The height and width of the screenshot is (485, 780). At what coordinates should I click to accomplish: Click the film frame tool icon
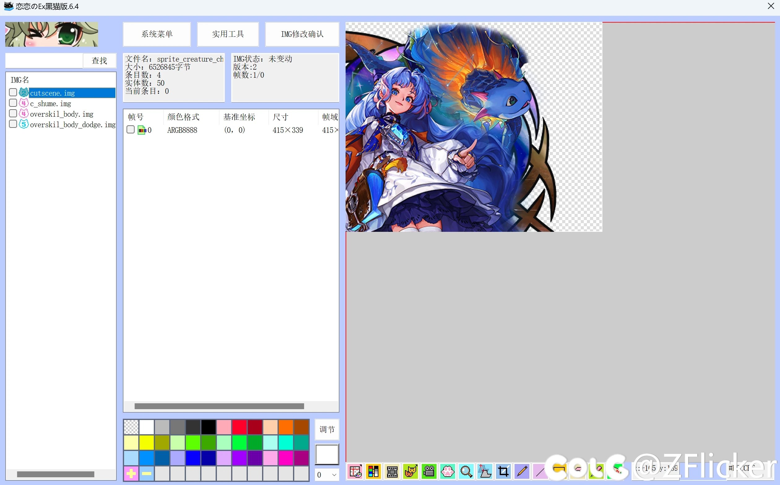coord(392,471)
